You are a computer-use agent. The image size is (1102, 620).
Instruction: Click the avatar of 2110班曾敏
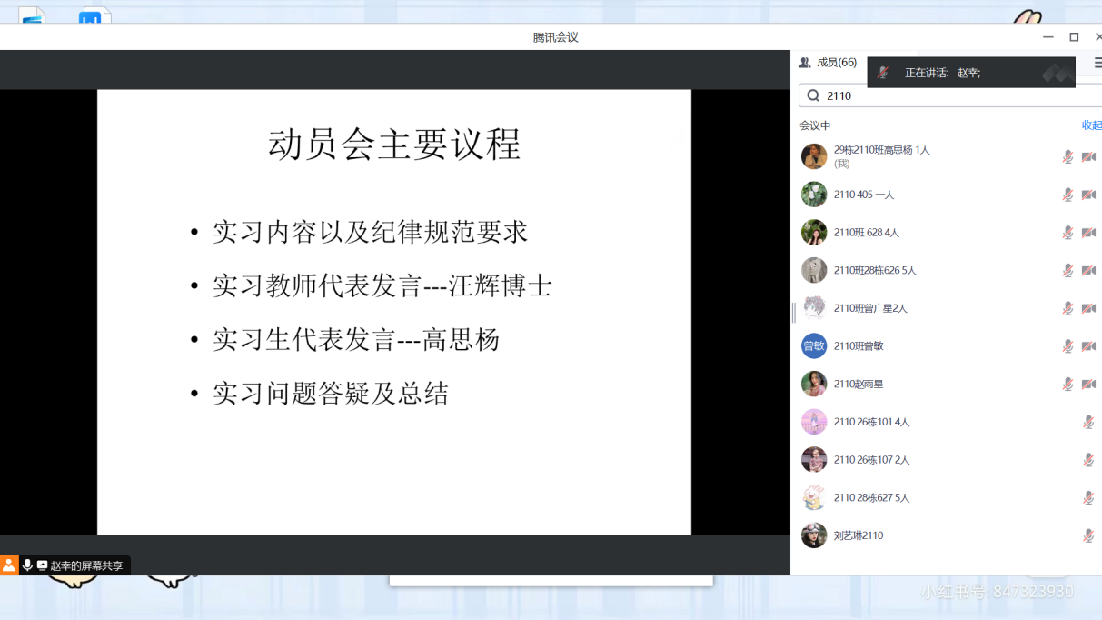pos(813,346)
